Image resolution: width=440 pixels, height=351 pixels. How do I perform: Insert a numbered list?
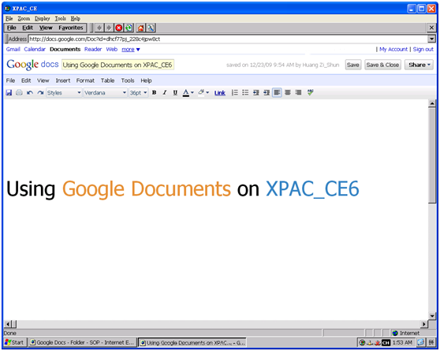click(x=235, y=92)
